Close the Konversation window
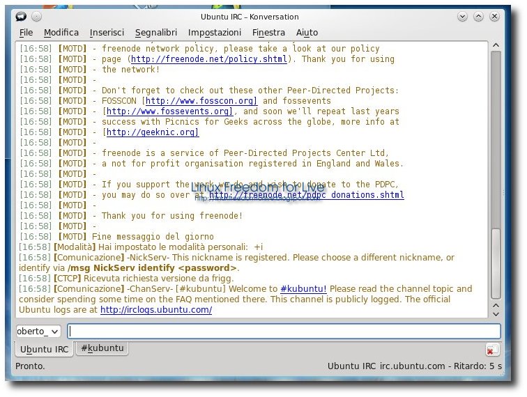This screenshot has height=397, width=527. tap(494, 17)
